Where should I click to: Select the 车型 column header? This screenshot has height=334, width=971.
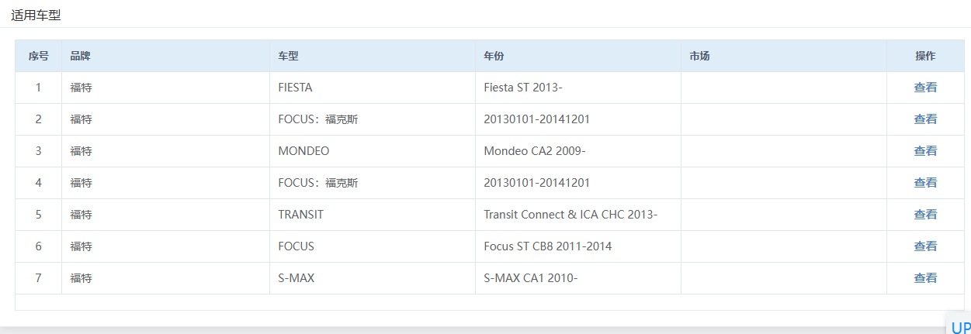373,57
